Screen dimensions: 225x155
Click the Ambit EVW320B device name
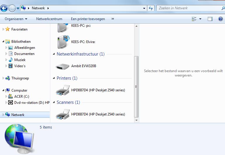click(84, 66)
